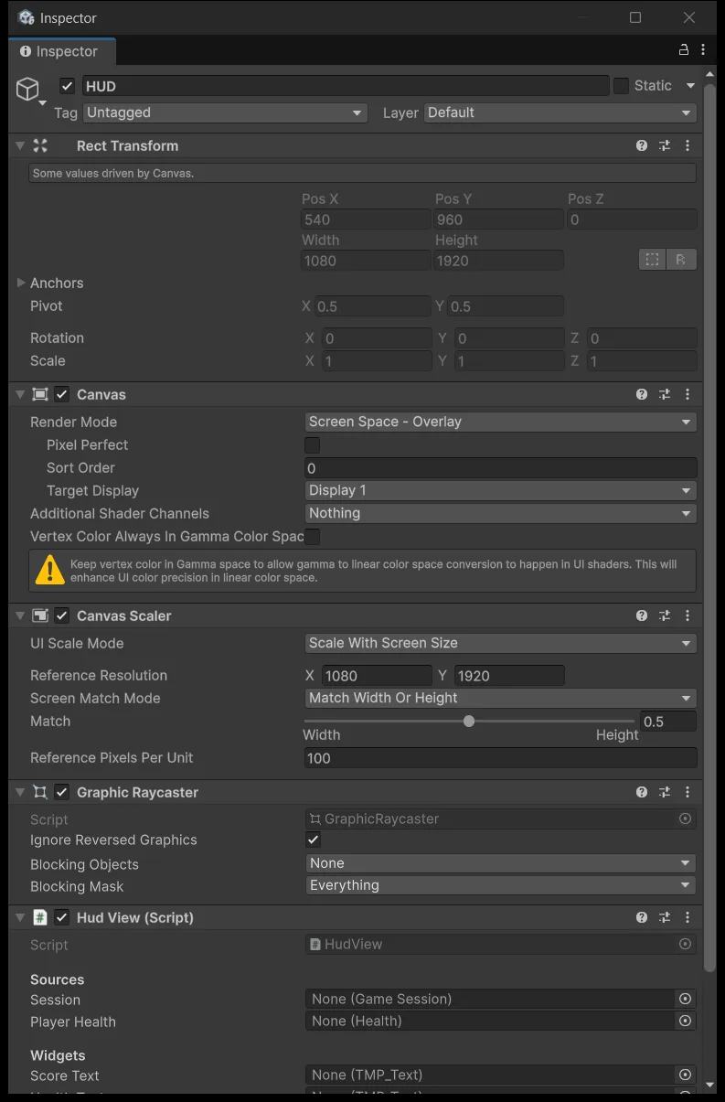Disable the Canvas component checkbox
Screen dimensions: 725x1102
62,394
